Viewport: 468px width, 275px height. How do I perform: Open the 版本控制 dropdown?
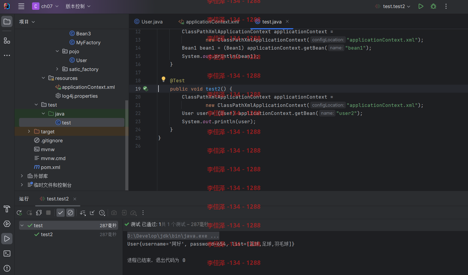tap(78, 6)
